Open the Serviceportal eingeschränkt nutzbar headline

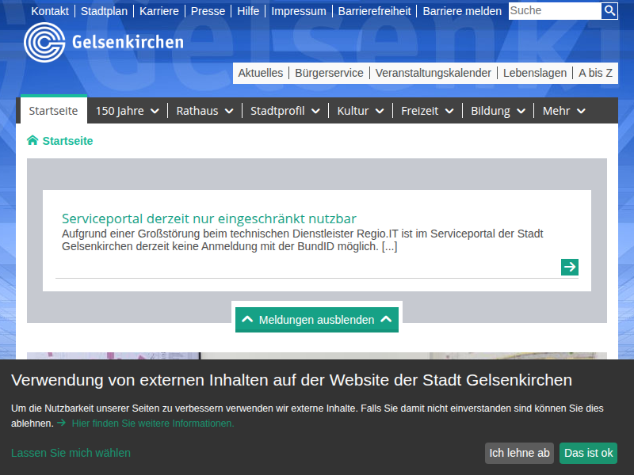(x=209, y=218)
